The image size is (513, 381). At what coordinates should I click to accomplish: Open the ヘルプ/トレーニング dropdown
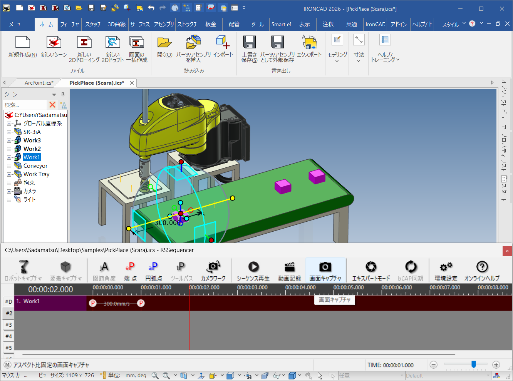click(x=385, y=48)
